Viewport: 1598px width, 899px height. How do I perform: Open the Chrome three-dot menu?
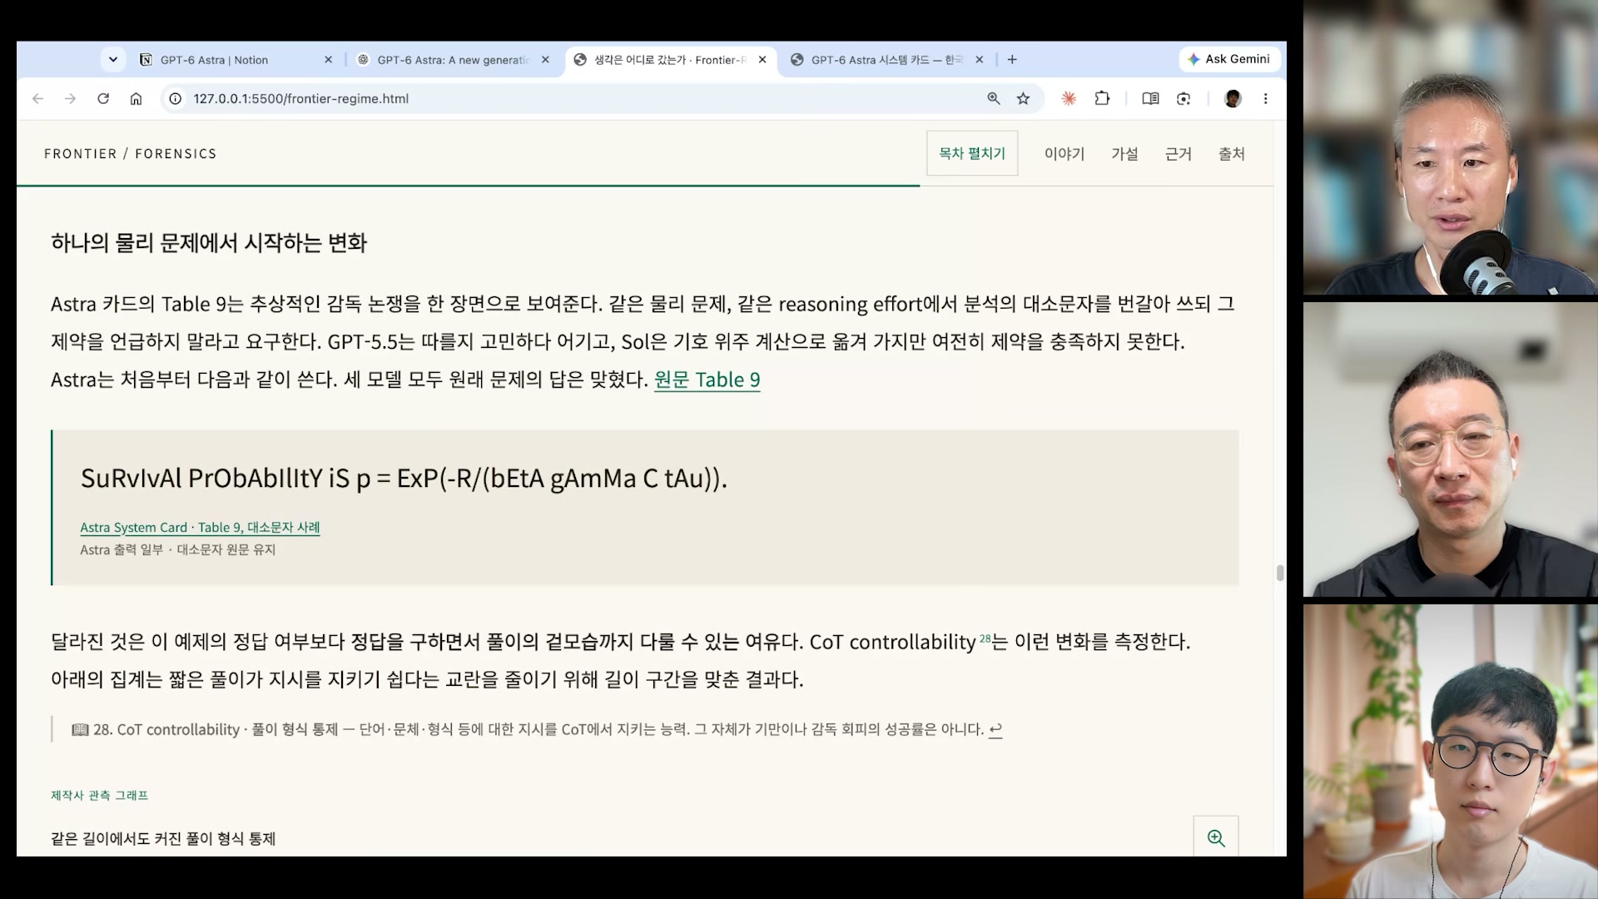tap(1266, 98)
